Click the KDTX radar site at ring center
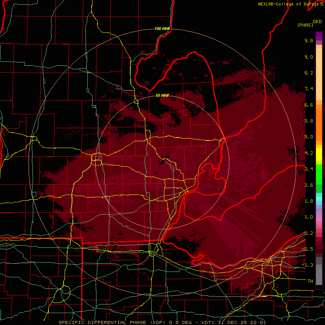Screen dimensions: 325x325 pos(162,162)
